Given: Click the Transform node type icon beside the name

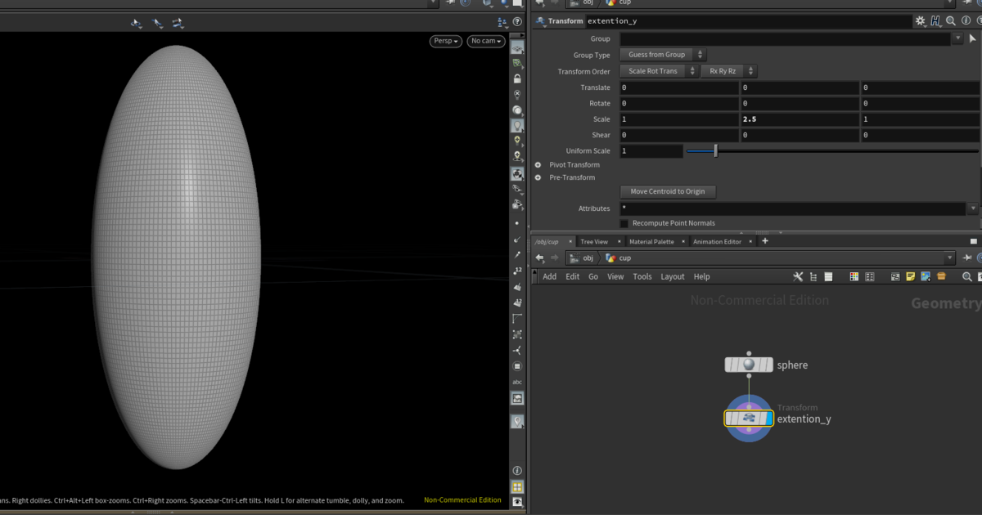Looking at the screenshot, I should coord(541,21).
